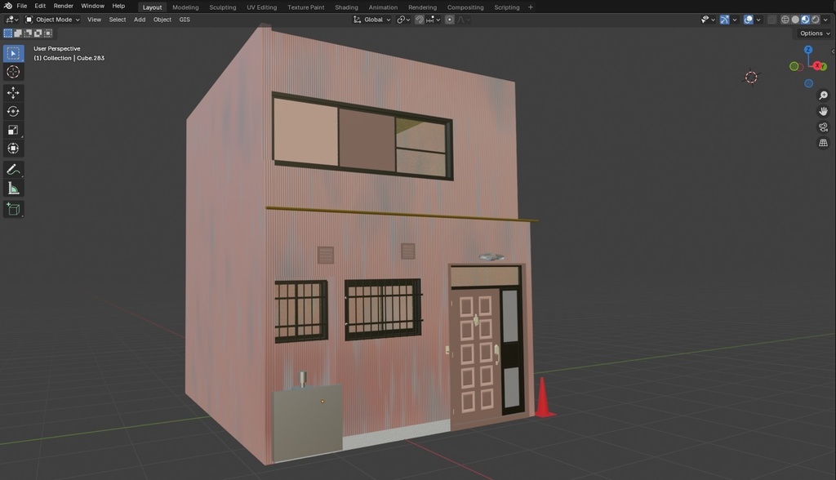Screen dimensions: 836x480
Task: Click the Blender logo menu icon
Action: [x=8, y=6]
